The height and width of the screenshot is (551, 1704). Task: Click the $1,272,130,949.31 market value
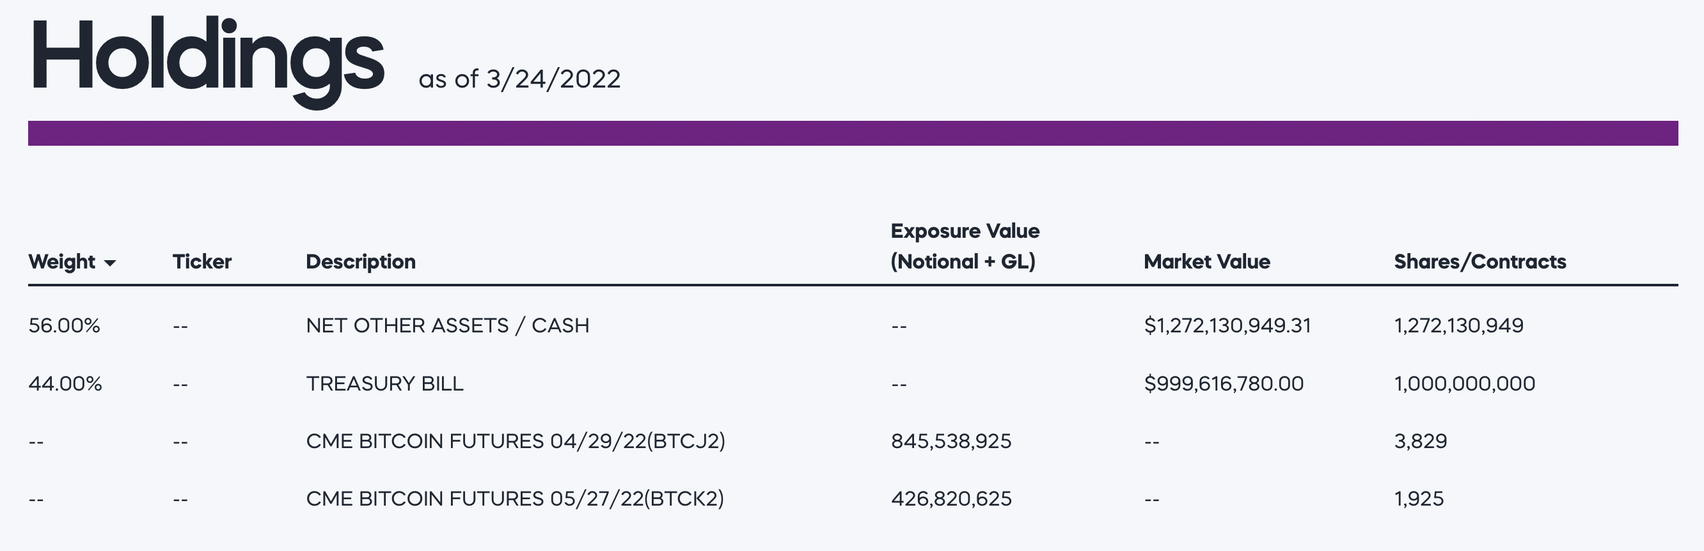point(1227,325)
